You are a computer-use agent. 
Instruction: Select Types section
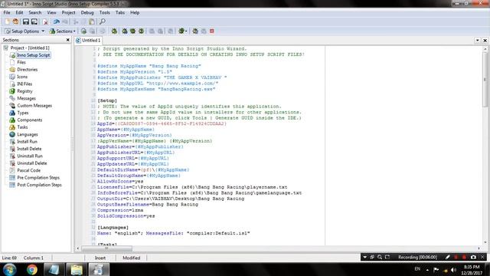[x=23, y=113]
